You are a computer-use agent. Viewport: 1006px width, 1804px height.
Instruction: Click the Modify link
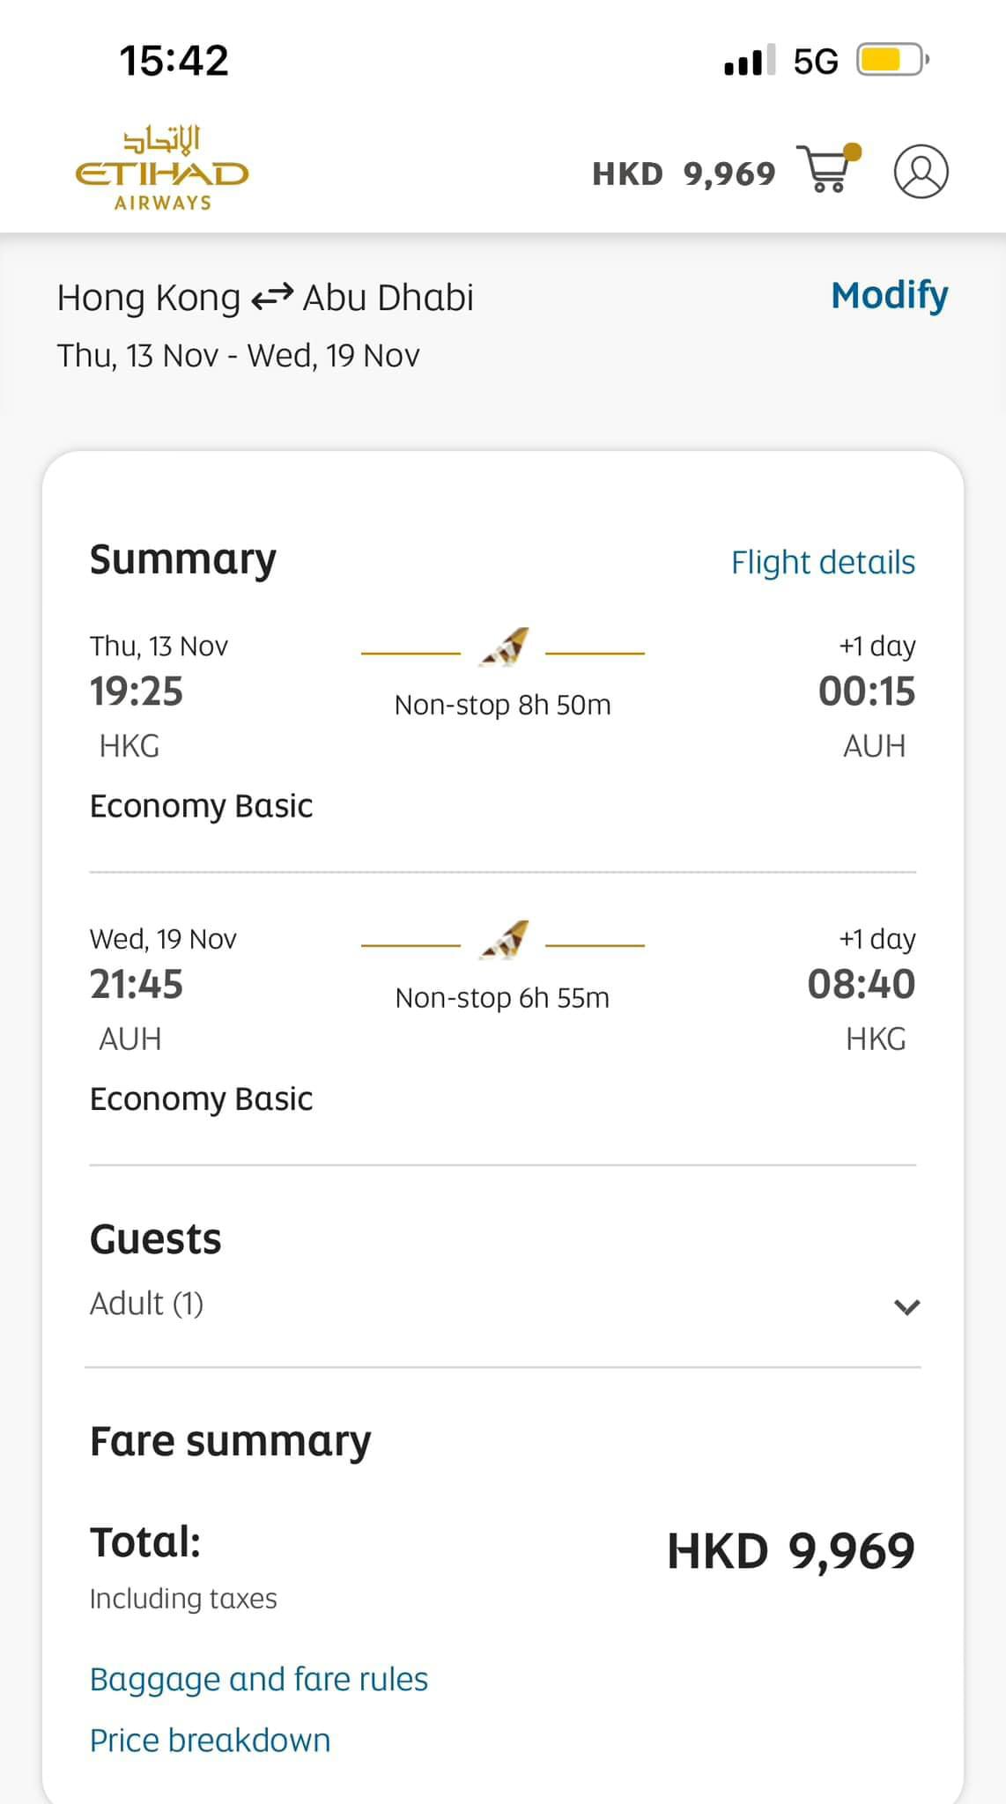click(890, 295)
